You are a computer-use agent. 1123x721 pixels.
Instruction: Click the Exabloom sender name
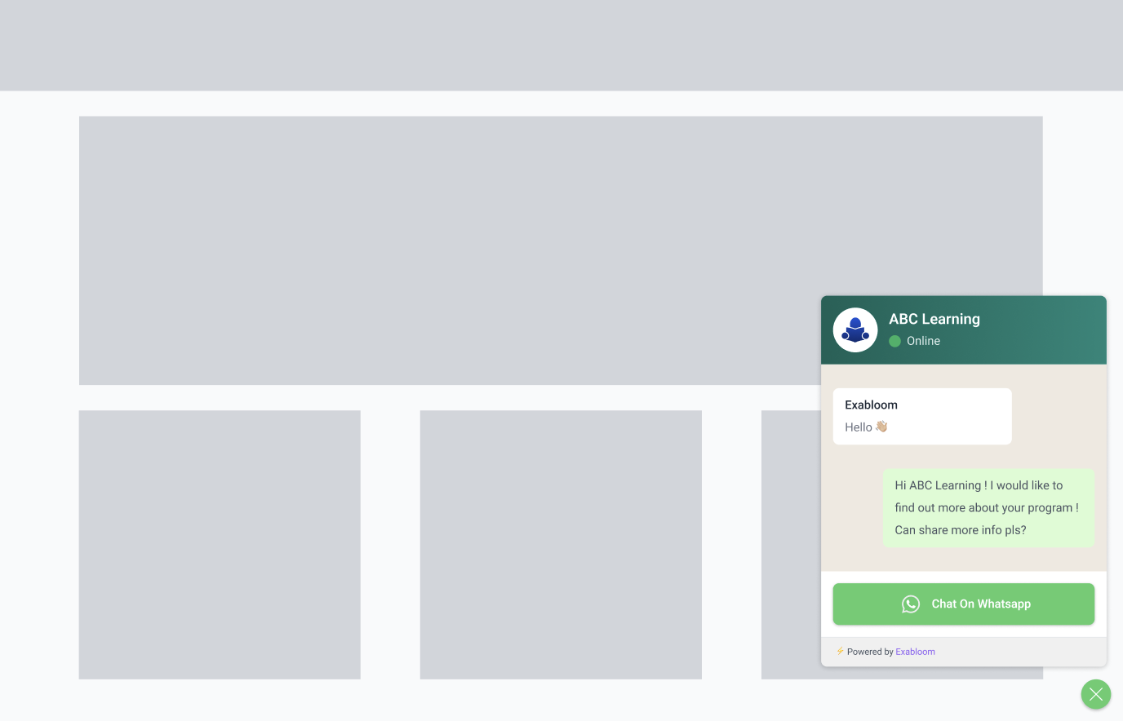tap(871, 405)
